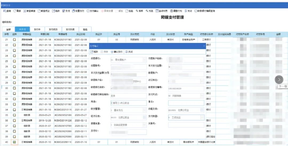Click 零余额账户 cell in row 40
This screenshot has width=288, height=146.
[189, 142]
